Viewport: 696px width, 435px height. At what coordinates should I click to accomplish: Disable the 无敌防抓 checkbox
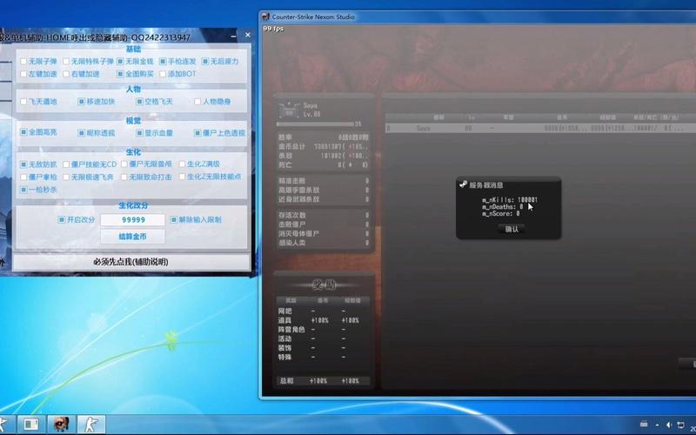[x=23, y=164]
